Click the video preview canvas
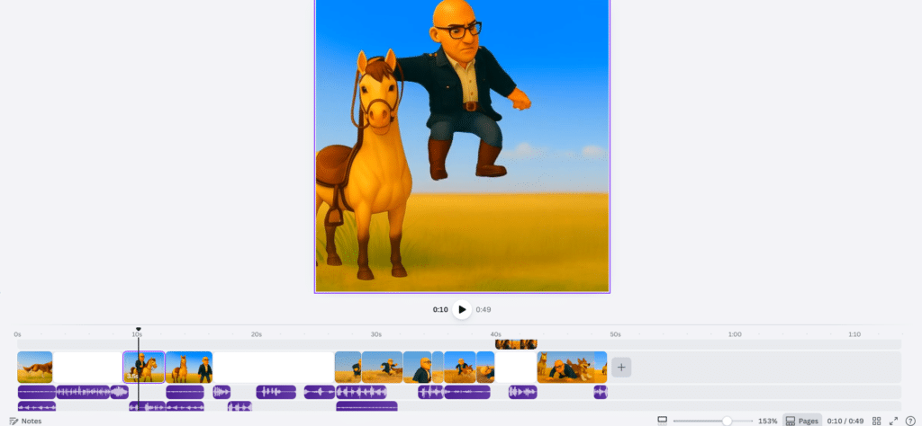Viewport: 922px width, 426px height. point(462,144)
